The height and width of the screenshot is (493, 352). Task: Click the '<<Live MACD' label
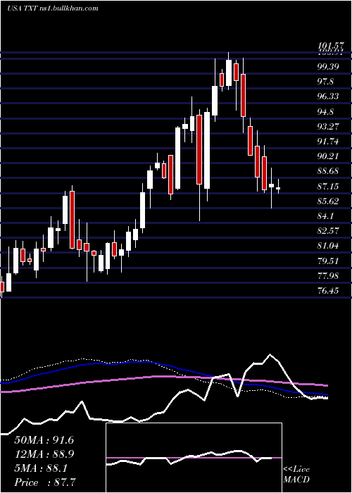tap(296, 474)
